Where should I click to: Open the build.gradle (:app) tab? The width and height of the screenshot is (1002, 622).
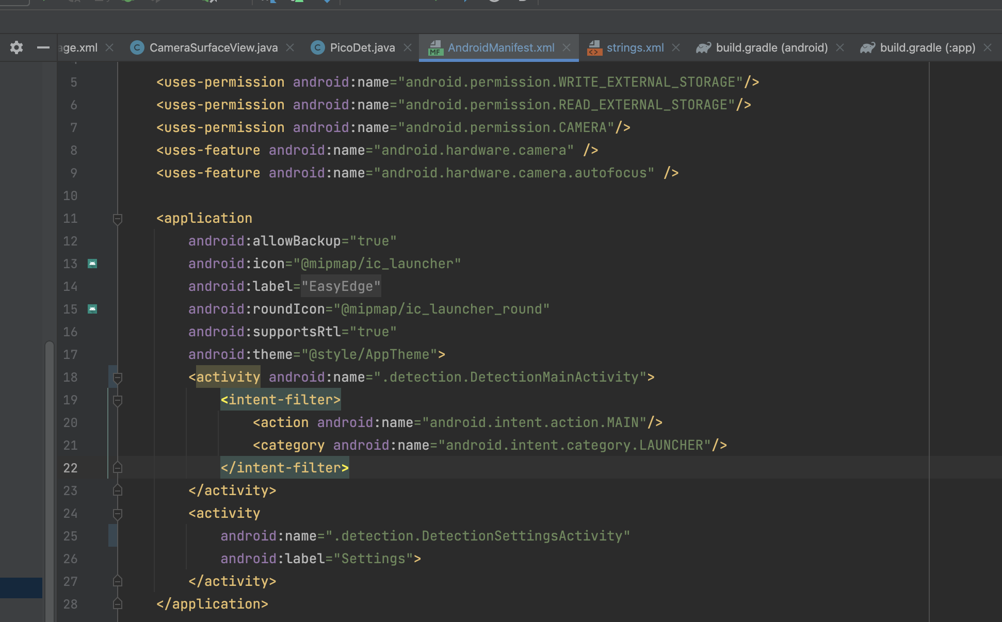tap(927, 47)
